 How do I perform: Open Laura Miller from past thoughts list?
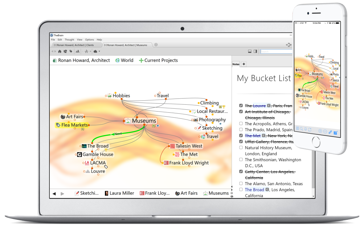pos(119,193)
